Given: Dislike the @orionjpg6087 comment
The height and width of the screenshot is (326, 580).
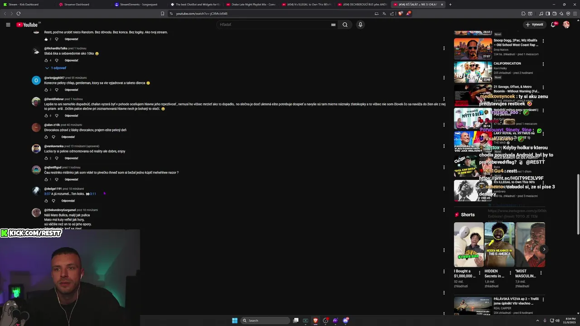Looking at the screenshot, I should (x=57, y=90).
